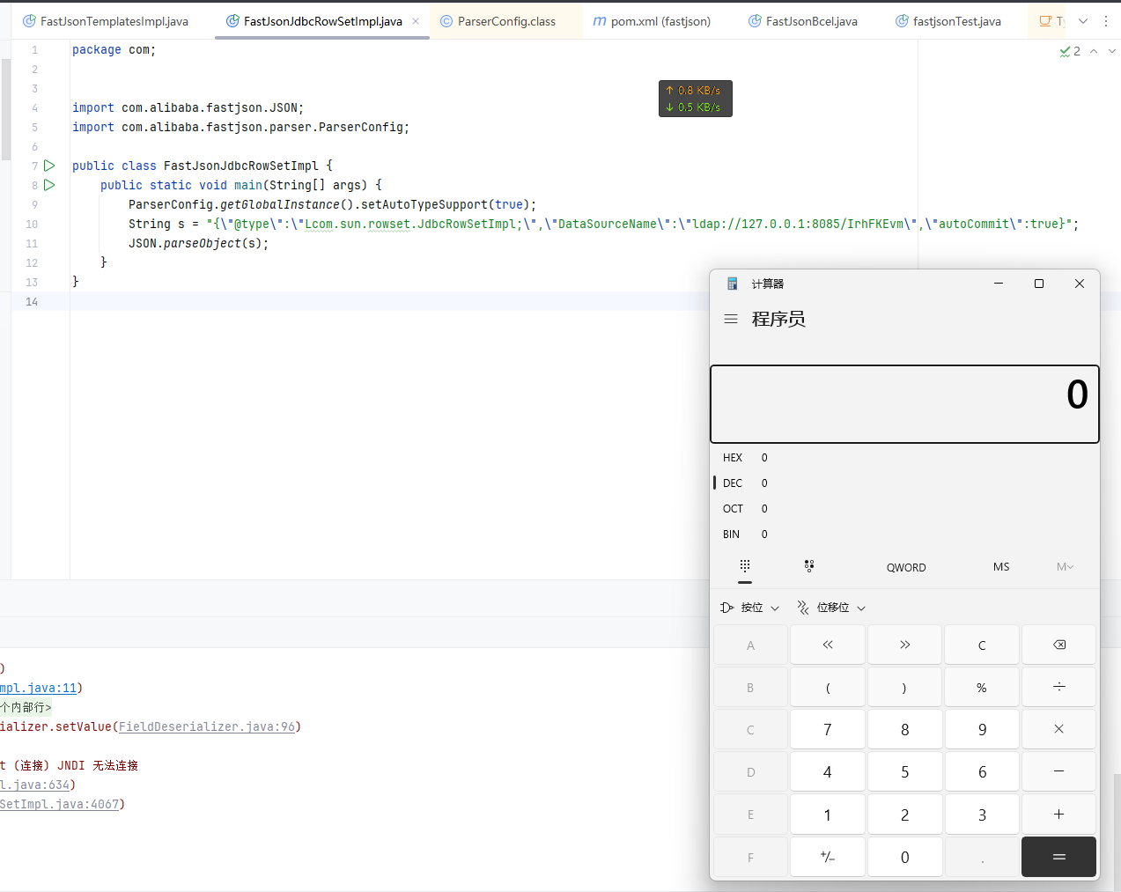Viewport: 1121px width, 892px height.
Task: Select DEC number base
Action: coord(904,483)
